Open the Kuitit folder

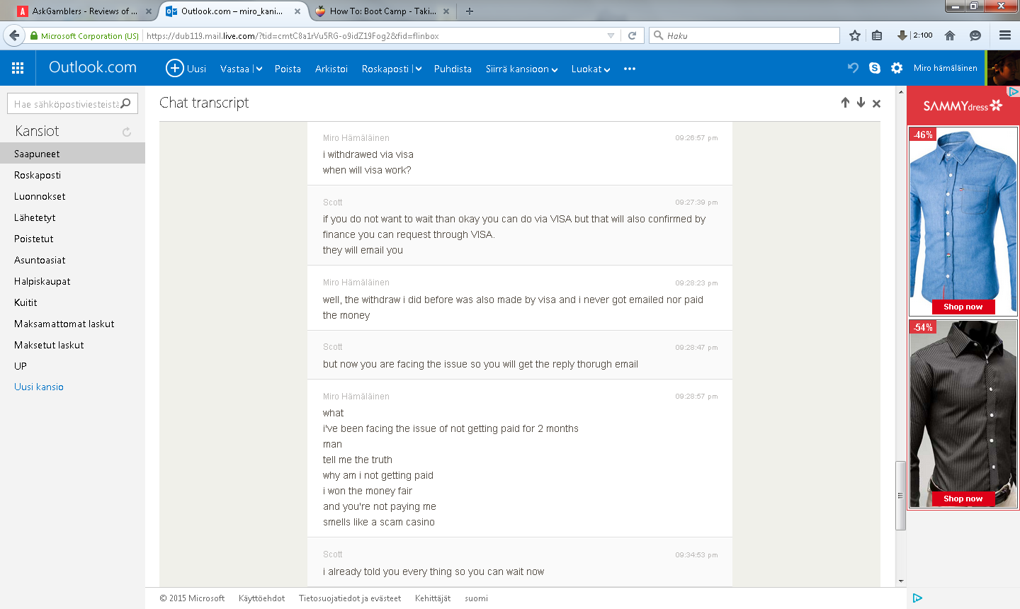tap(72, 302)
